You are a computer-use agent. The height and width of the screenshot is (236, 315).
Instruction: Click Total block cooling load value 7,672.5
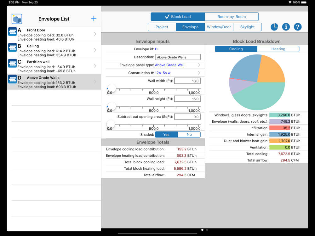[x=180, y=162]
